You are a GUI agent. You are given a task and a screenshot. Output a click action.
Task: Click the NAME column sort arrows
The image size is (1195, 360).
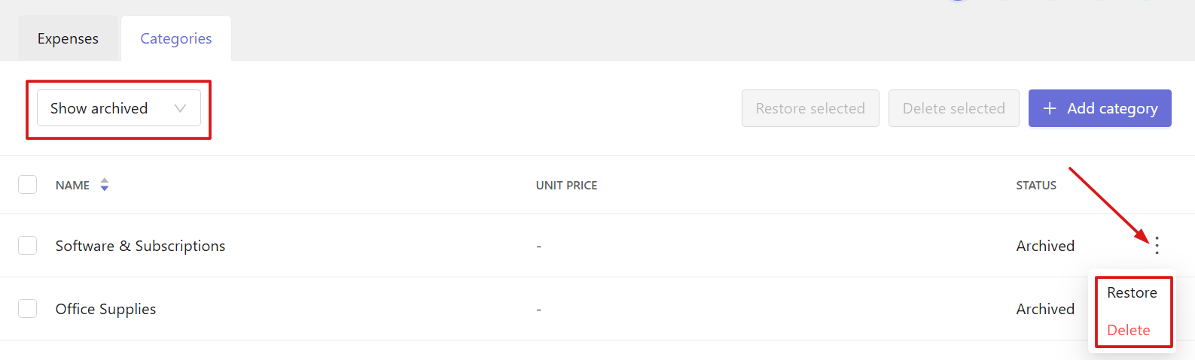click(x=105, y=185)
